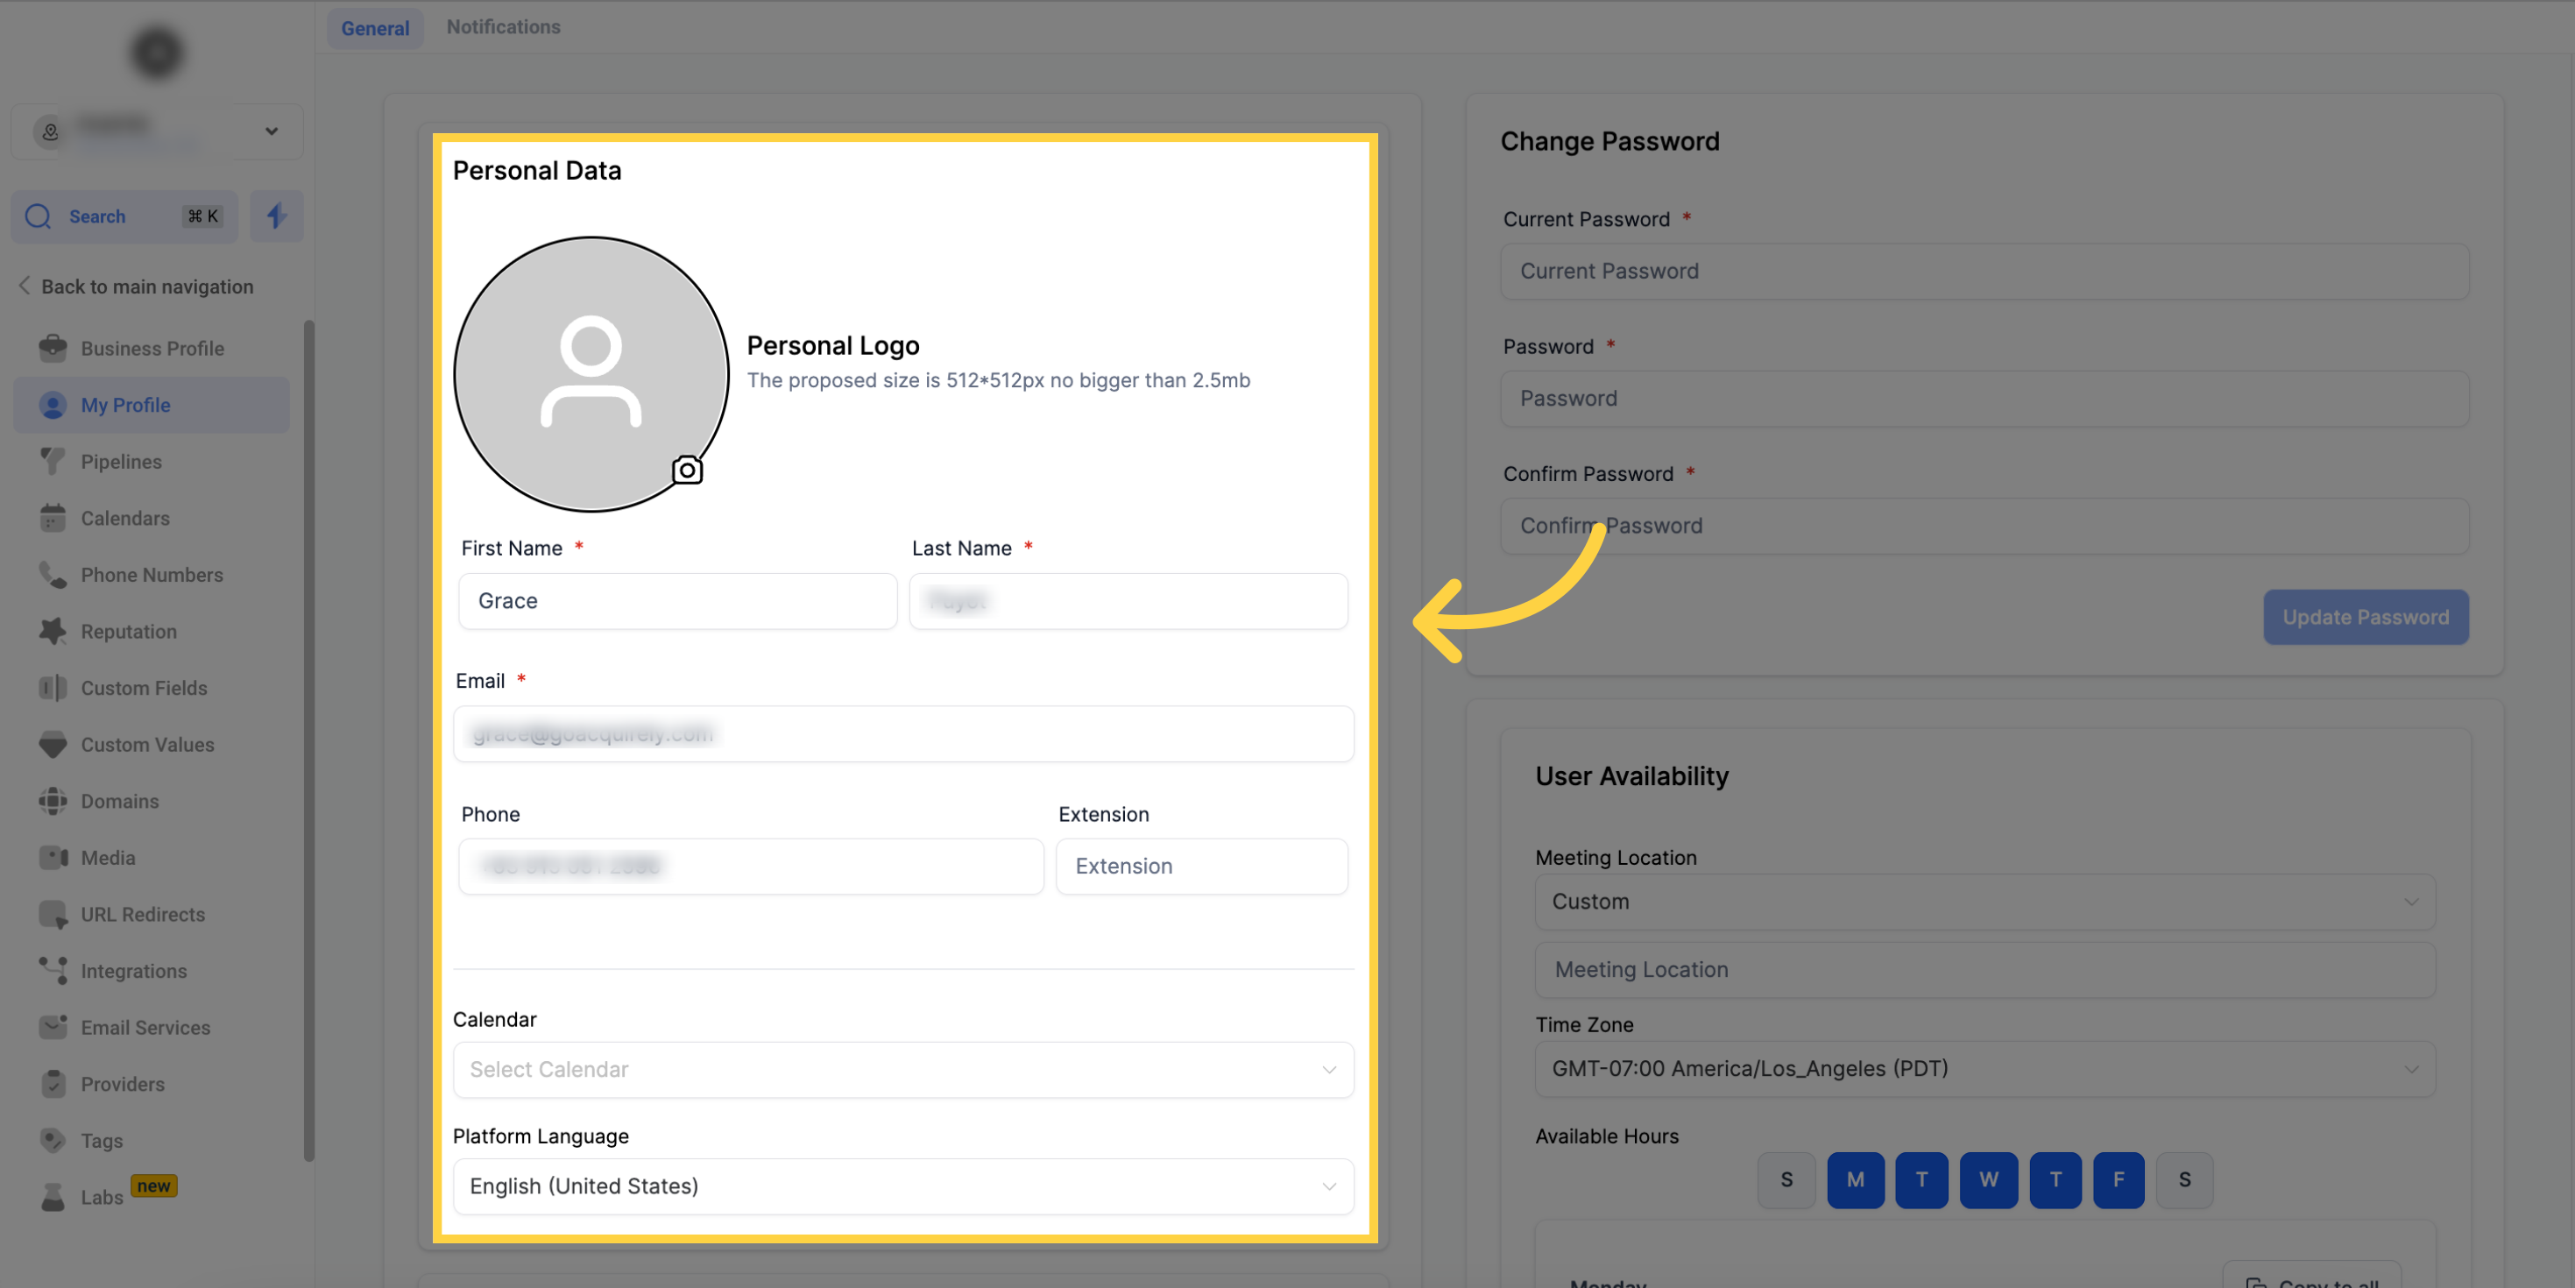Toggle Friday (F) availability day
This screenshot has width=2575, height=1288.
[x=2119, y=1180]
